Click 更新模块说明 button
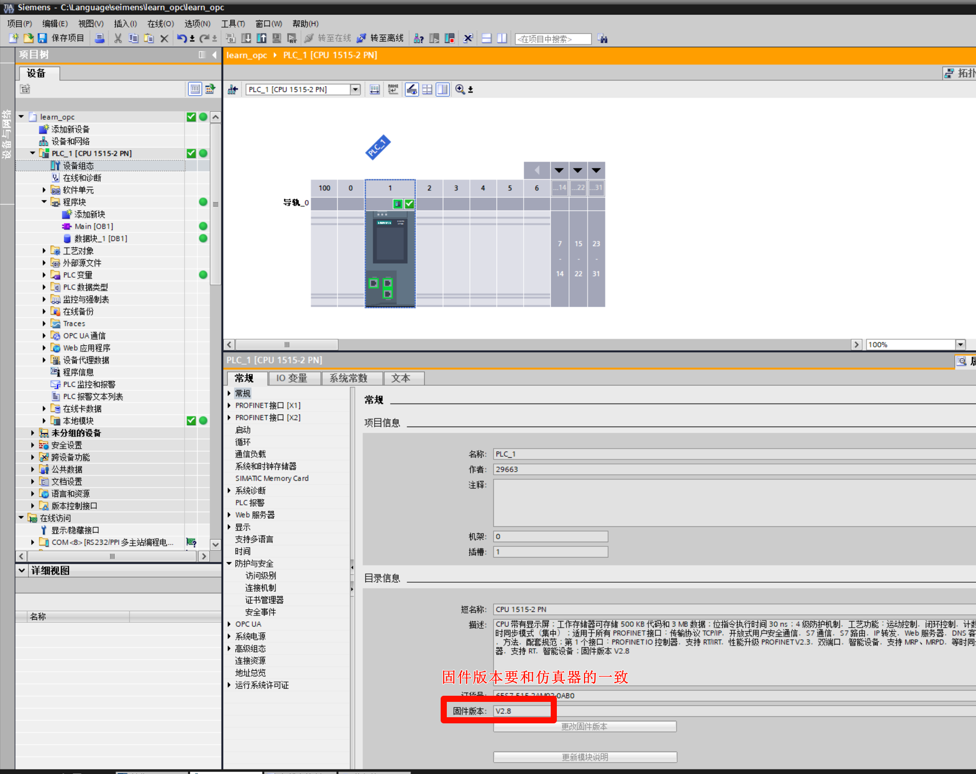The height and width of the screenshot is (774, 976). pyautogui.click(x=585, y=757)
